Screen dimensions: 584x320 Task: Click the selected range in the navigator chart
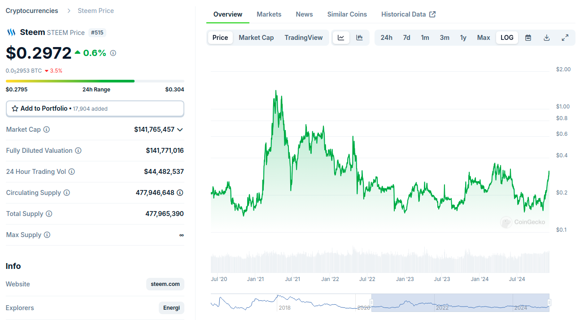460,303
